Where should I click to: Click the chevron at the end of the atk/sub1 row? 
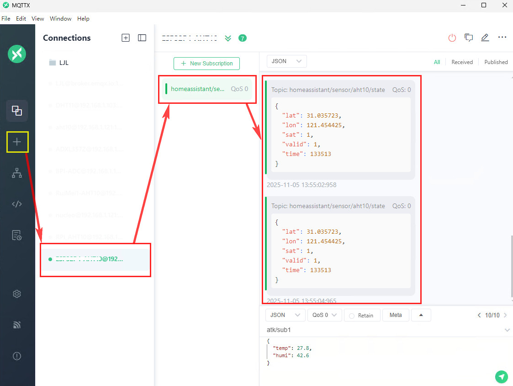click(507, 330)
